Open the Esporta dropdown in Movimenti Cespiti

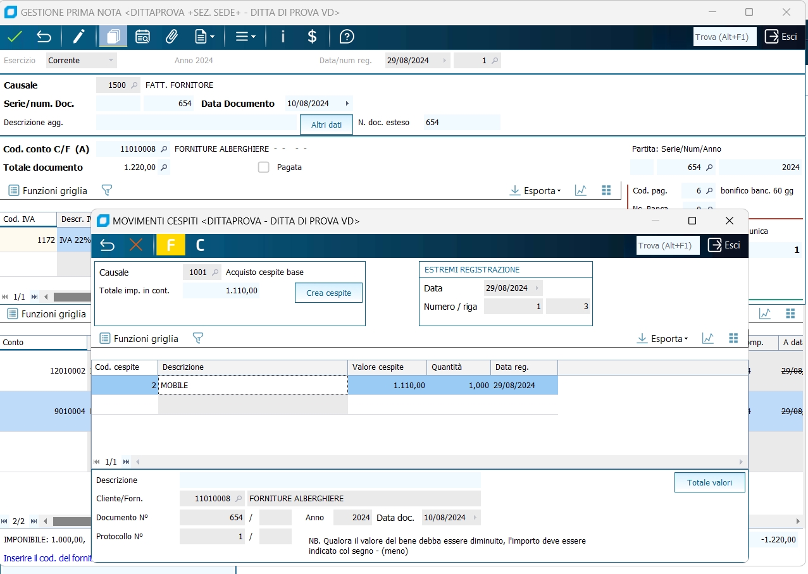662,339
